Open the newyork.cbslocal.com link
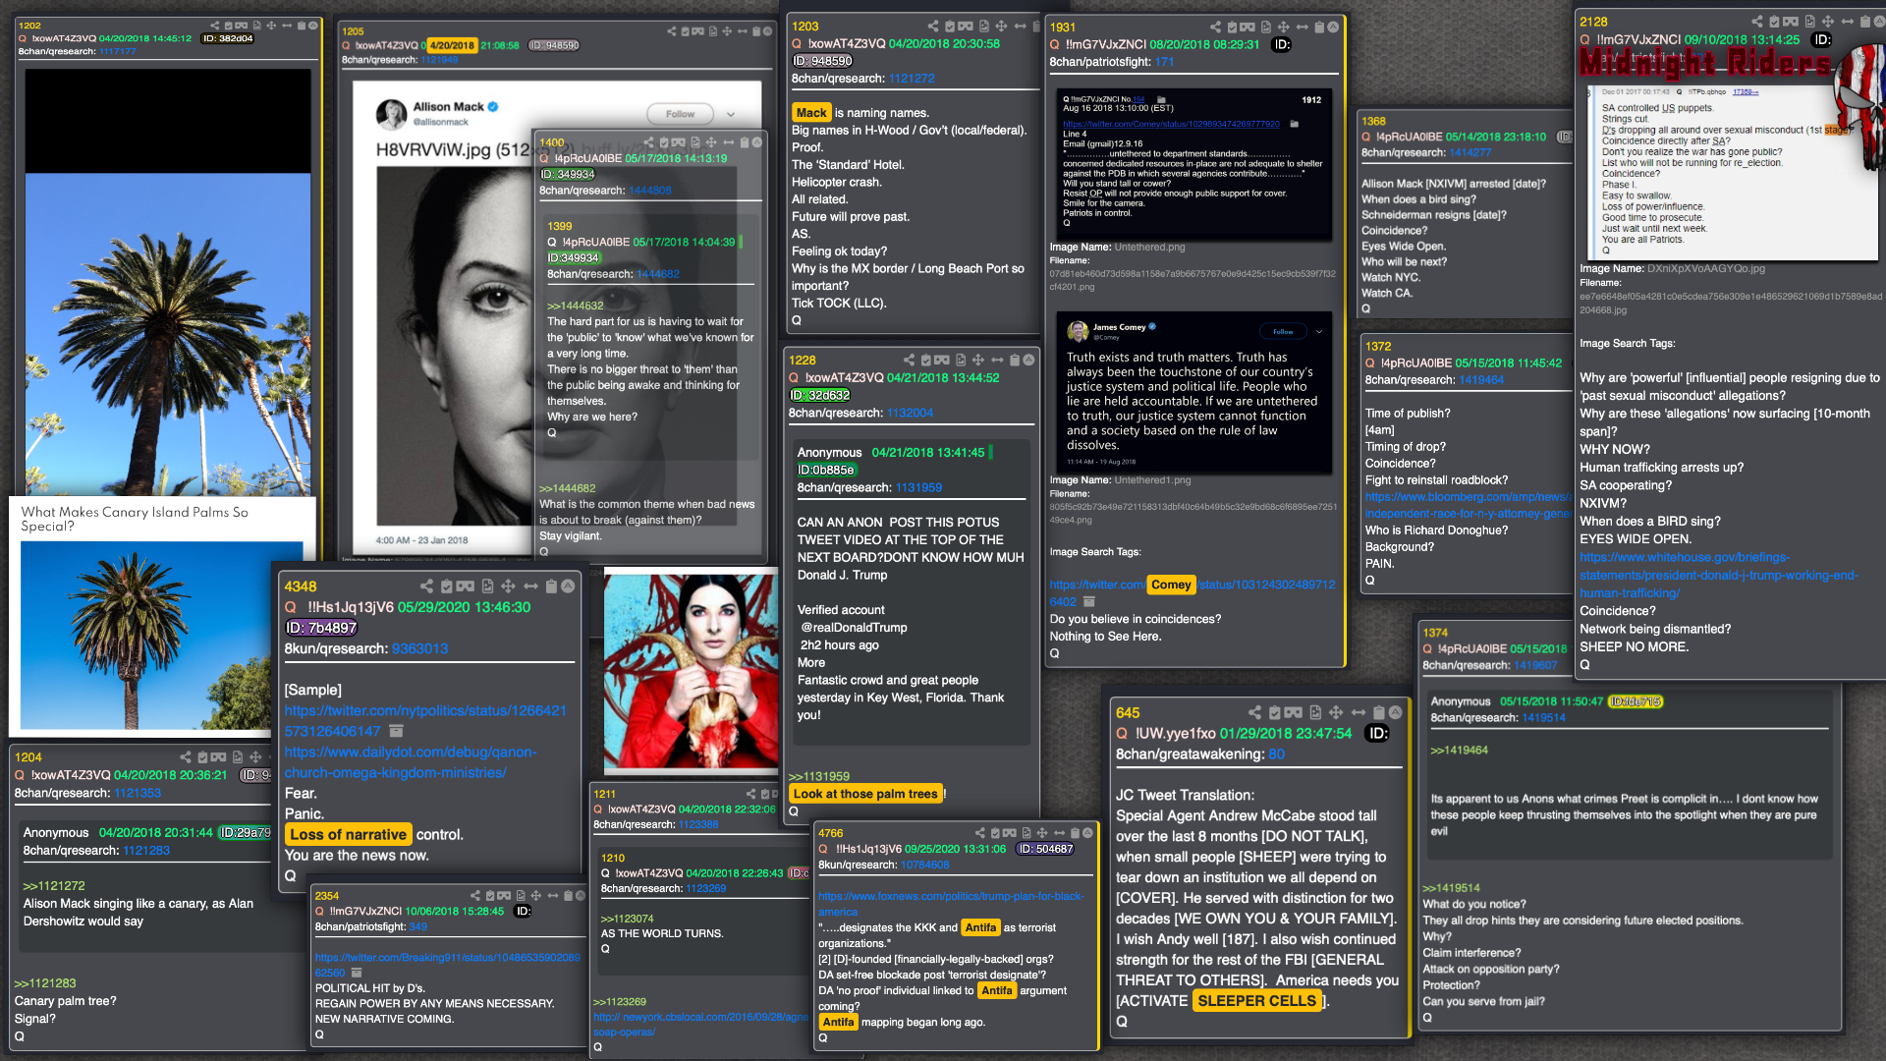Viewport: 1886px width, 1061px height. click(701, 1025)
